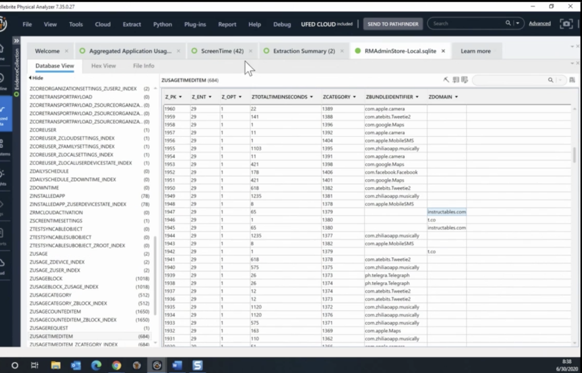
Task: Click the magnifier in the top Search box
Action: (508, 23)
